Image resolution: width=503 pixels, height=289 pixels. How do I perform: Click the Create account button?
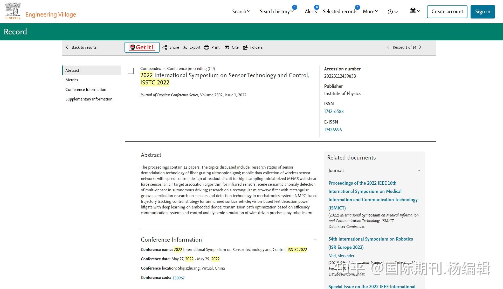(447, 11)
